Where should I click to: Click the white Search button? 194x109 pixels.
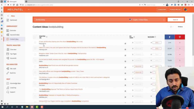[176, 20]
